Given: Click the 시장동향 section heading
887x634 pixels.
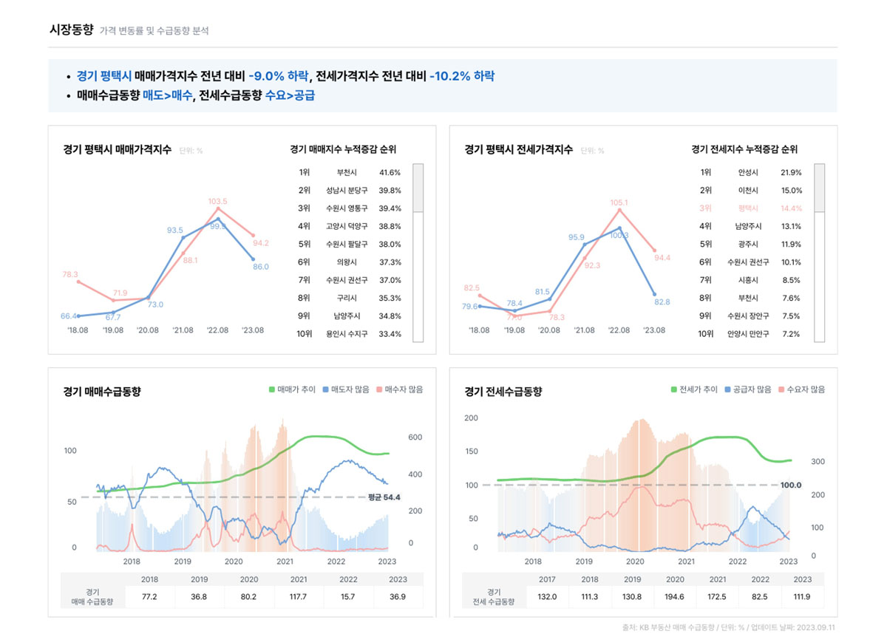Looking at the screenshot, I should (x=71, y=30).
